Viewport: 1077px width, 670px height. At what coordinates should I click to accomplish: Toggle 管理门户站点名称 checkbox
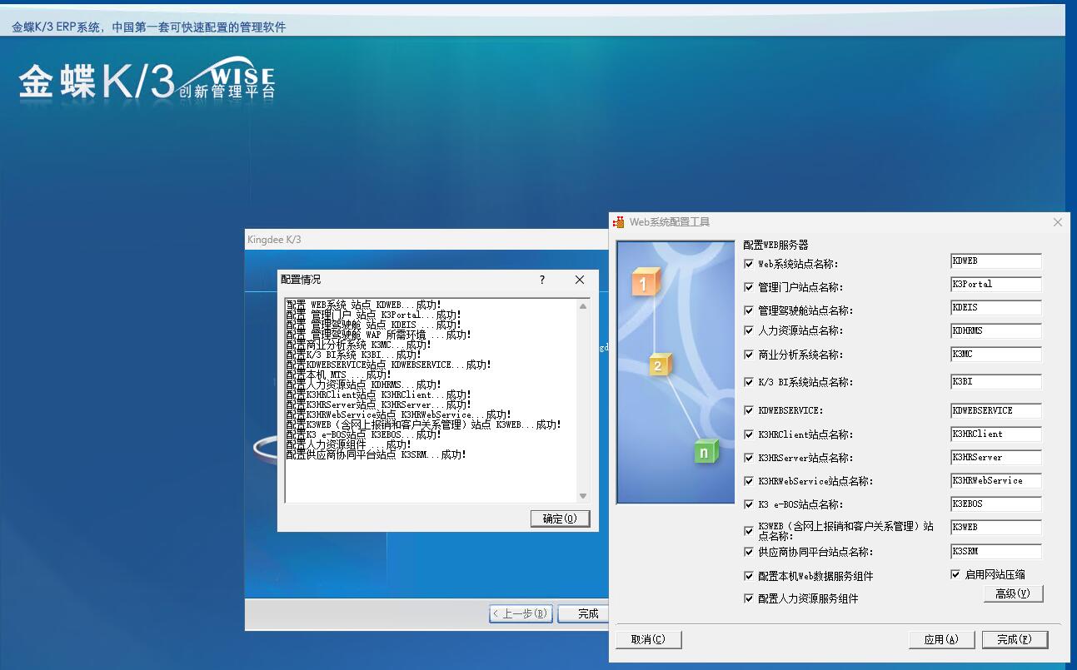[x=749, y=287]
